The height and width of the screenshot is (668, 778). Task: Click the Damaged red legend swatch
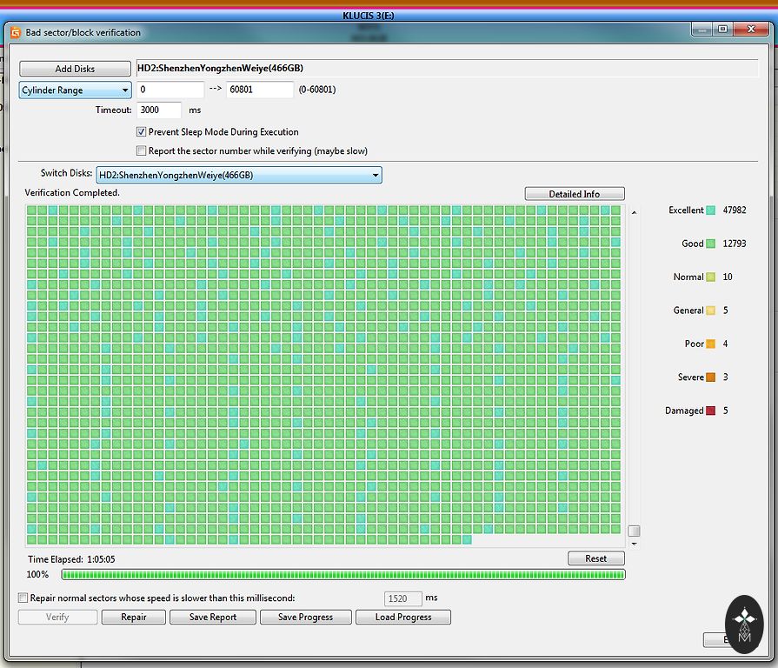(x=710, y=411)
